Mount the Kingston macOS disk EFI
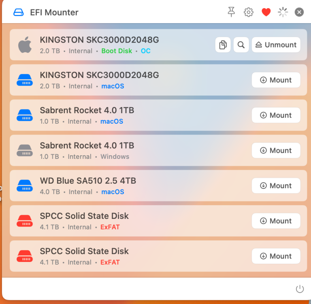The height and width of the screenshot is (304, 311). coord(276,80)
